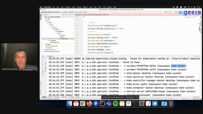Open the Project view dropdown

[x=47, y=15]
